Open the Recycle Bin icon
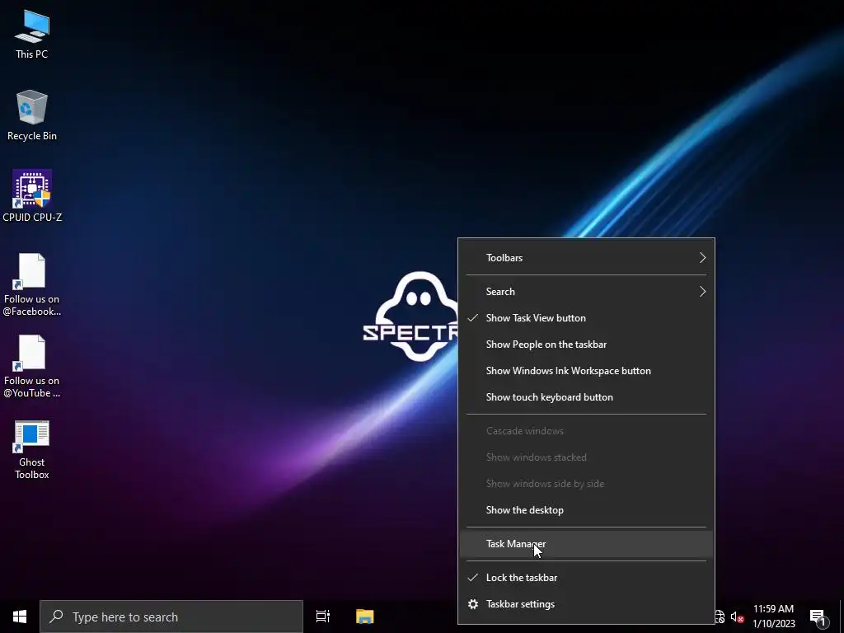The image size is (844, 633). (32, 115)
